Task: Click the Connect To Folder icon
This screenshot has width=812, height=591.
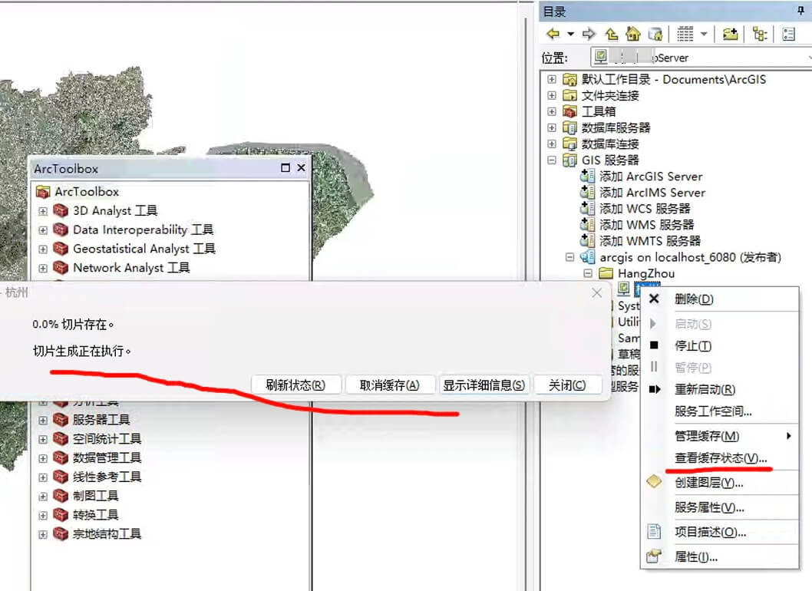Action: click(730, 35)
